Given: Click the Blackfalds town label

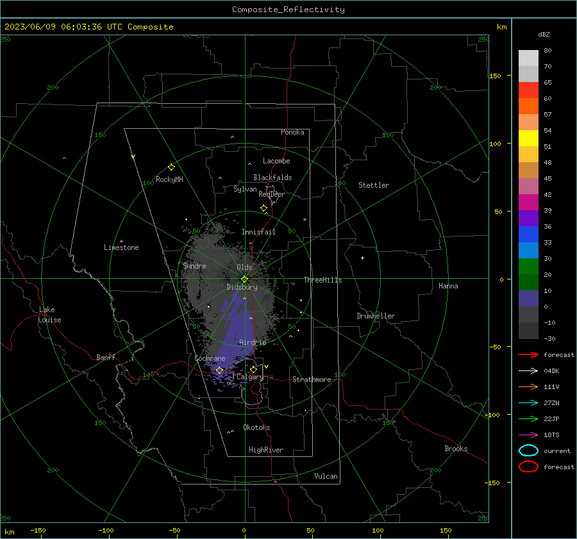Looking at the screenshot, I should (x=272, y=178).
